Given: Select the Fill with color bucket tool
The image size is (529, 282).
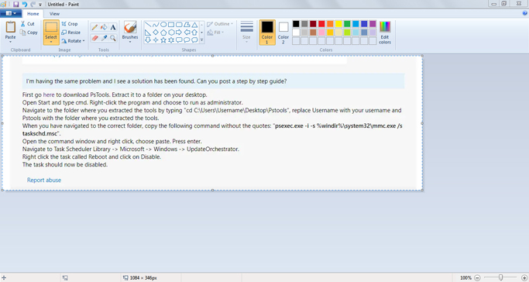Looking at the screenshot, I should coord(104,28).
